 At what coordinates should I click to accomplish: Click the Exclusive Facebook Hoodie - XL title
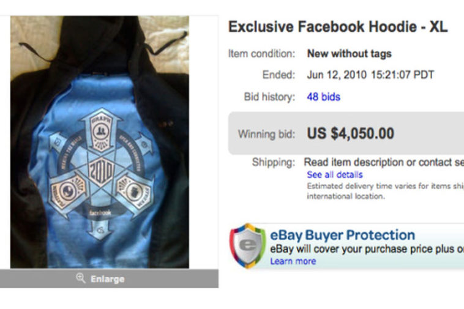[337, 27]
